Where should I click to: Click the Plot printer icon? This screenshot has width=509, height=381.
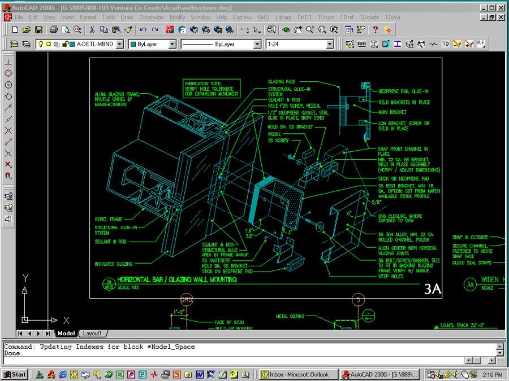tap(54, 30)
